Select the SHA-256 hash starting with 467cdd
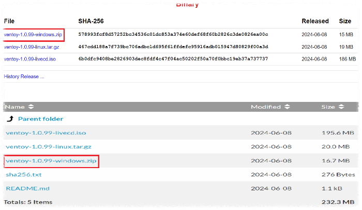 173,47
